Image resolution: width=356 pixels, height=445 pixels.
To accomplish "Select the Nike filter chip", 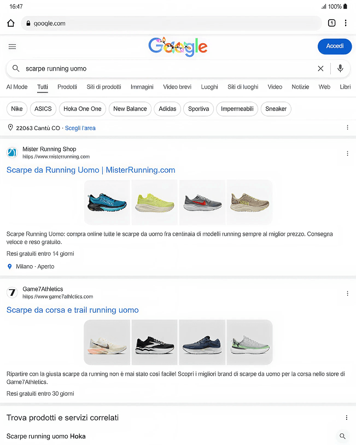I will tap(17, 109).
